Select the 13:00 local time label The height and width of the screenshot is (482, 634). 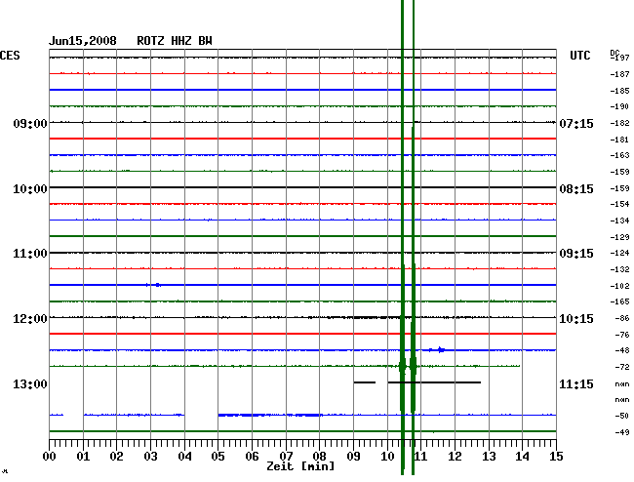(x=30, y=384)
